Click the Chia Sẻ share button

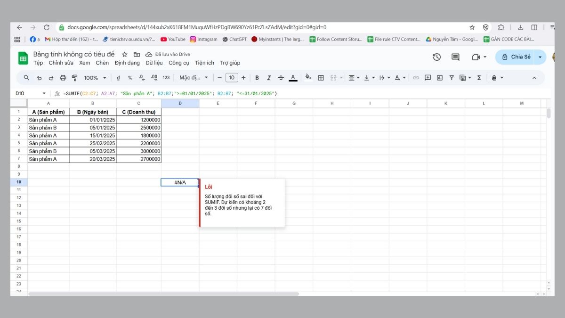pos(516,57)
